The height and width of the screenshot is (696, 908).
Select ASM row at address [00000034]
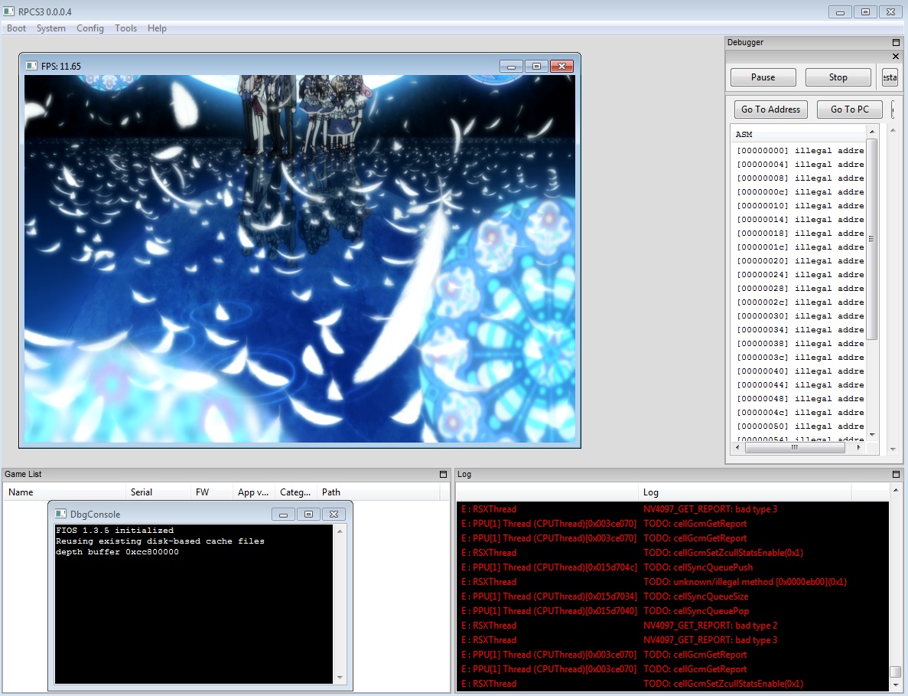[x=799, y=330]
